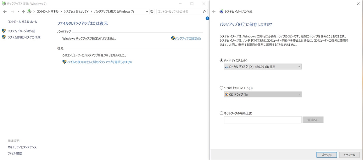Click shield icon beside バックアップの設定
This screenshot has width=363, height=160.
click(173, 38)
